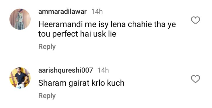
Task: Reply to the Heeramandi comment
Action: point(47,47)
